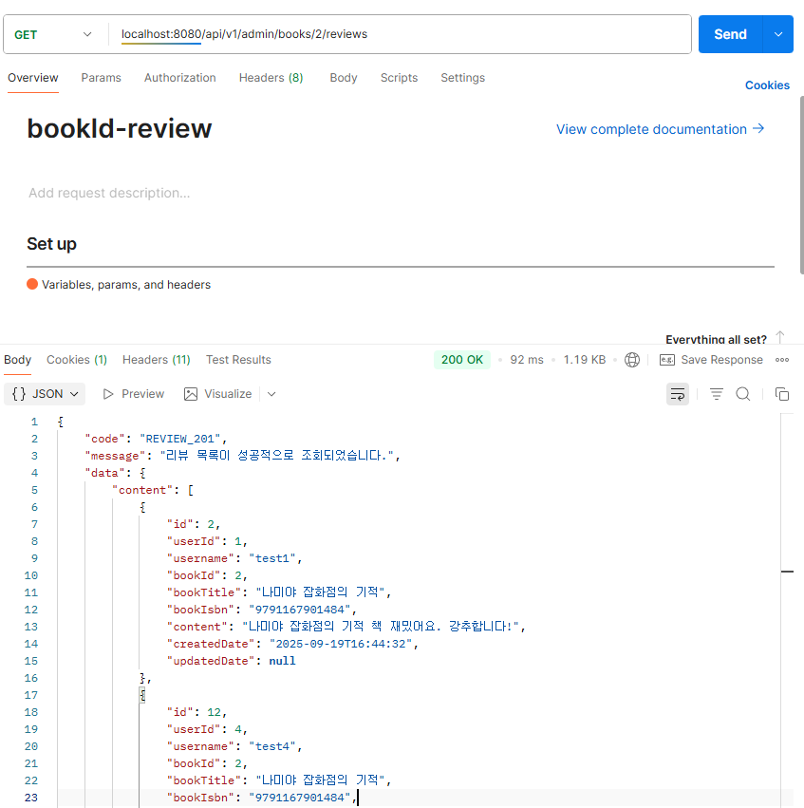Click the "2025-09-19T16:44:32" createdDate value
The width and height of the screenshot is (804, 808).
pyautogui.click(x=341, y=644)
